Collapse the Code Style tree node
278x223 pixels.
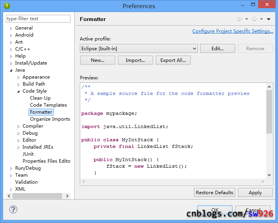(19, 91)
